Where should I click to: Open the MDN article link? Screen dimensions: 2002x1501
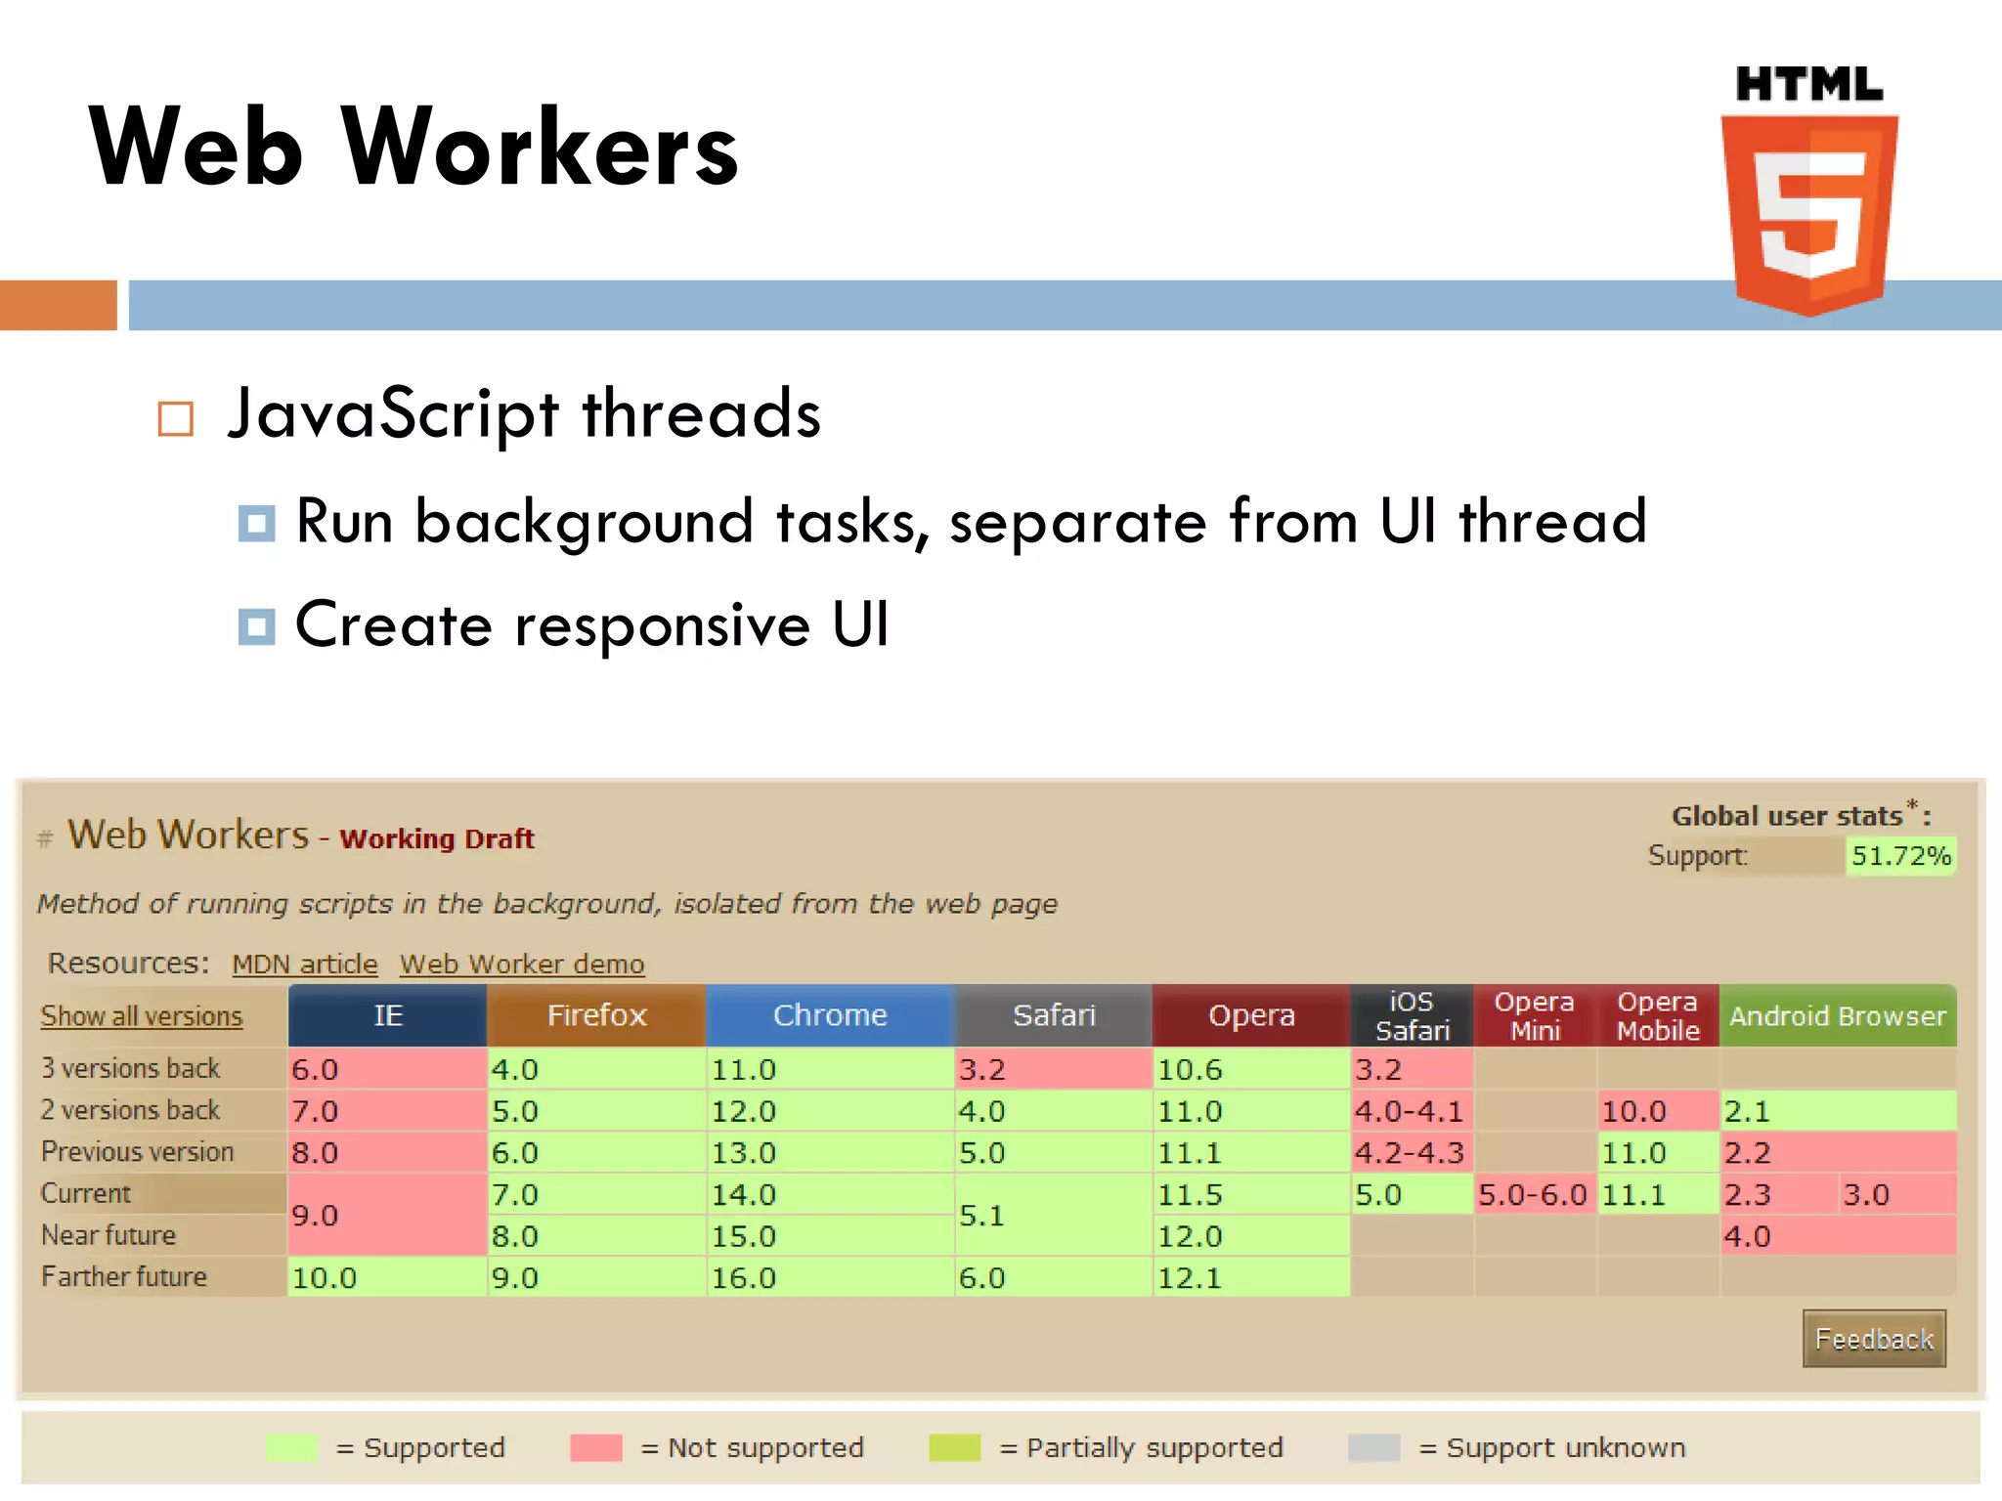[304, 964]
